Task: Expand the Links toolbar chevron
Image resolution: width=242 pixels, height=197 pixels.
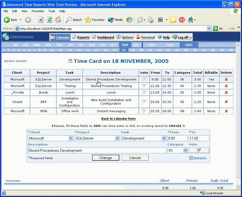Action: pyautogui.click(x=239, y=27)
